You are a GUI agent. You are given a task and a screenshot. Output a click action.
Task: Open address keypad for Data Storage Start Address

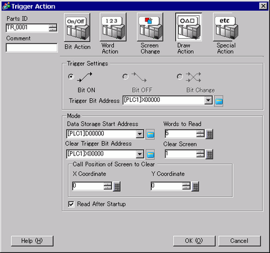150,134
